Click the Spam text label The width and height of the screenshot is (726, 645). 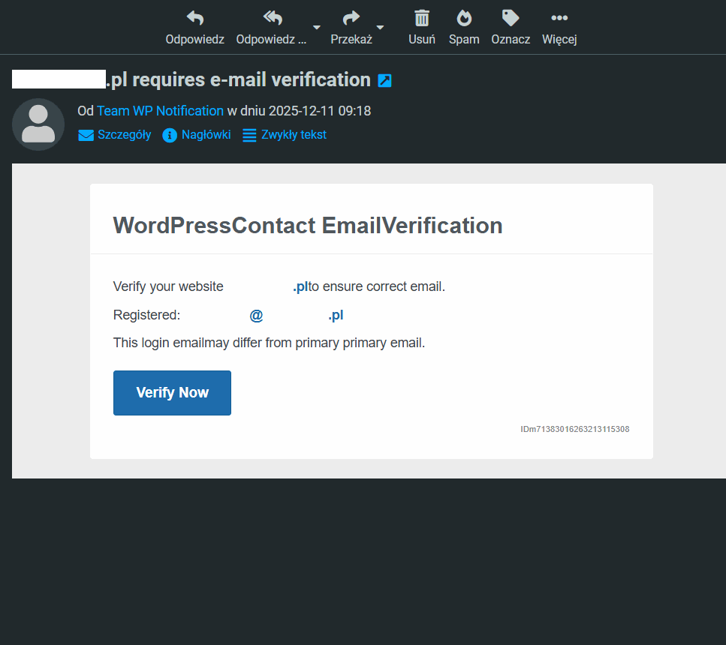[x=464, y=39]
